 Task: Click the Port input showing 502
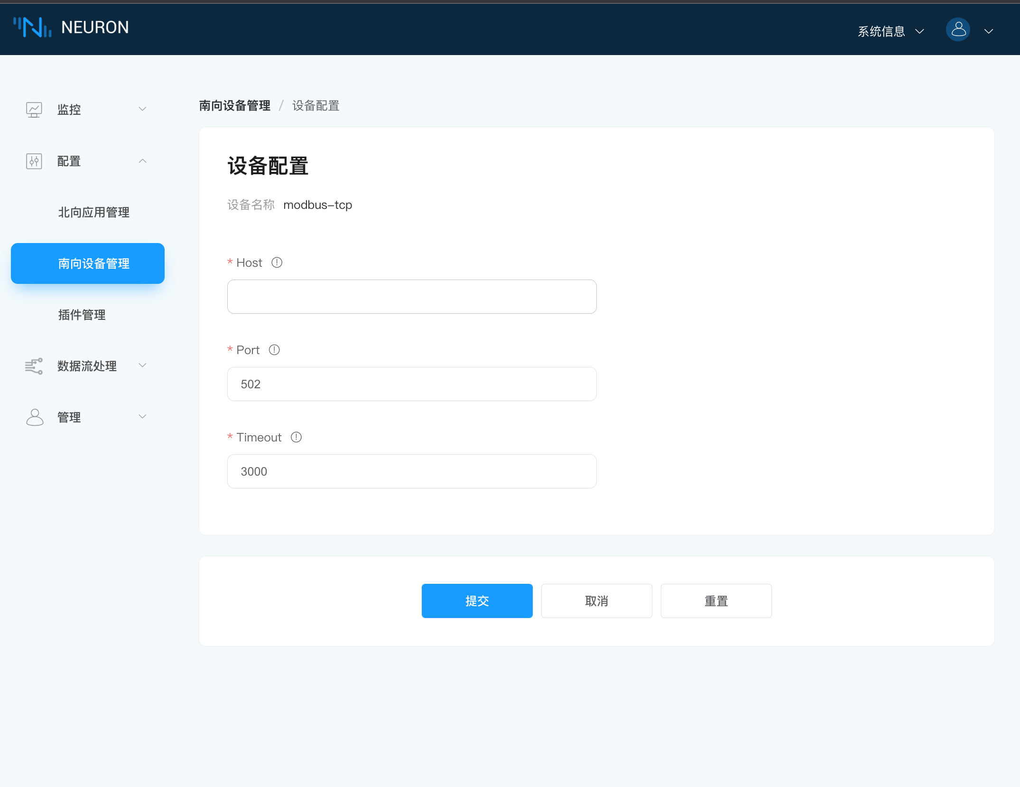point(411,384)
